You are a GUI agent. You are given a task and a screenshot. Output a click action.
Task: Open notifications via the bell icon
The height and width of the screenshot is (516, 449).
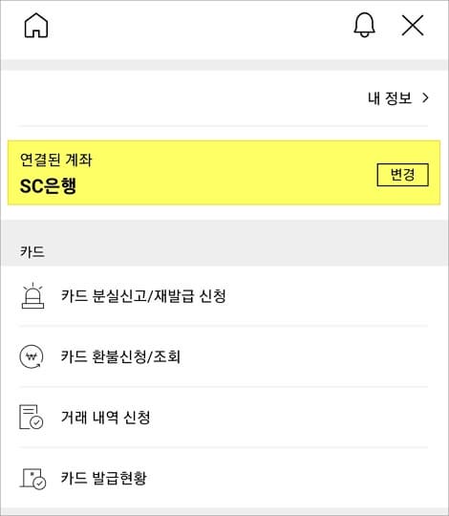(364, 25)
